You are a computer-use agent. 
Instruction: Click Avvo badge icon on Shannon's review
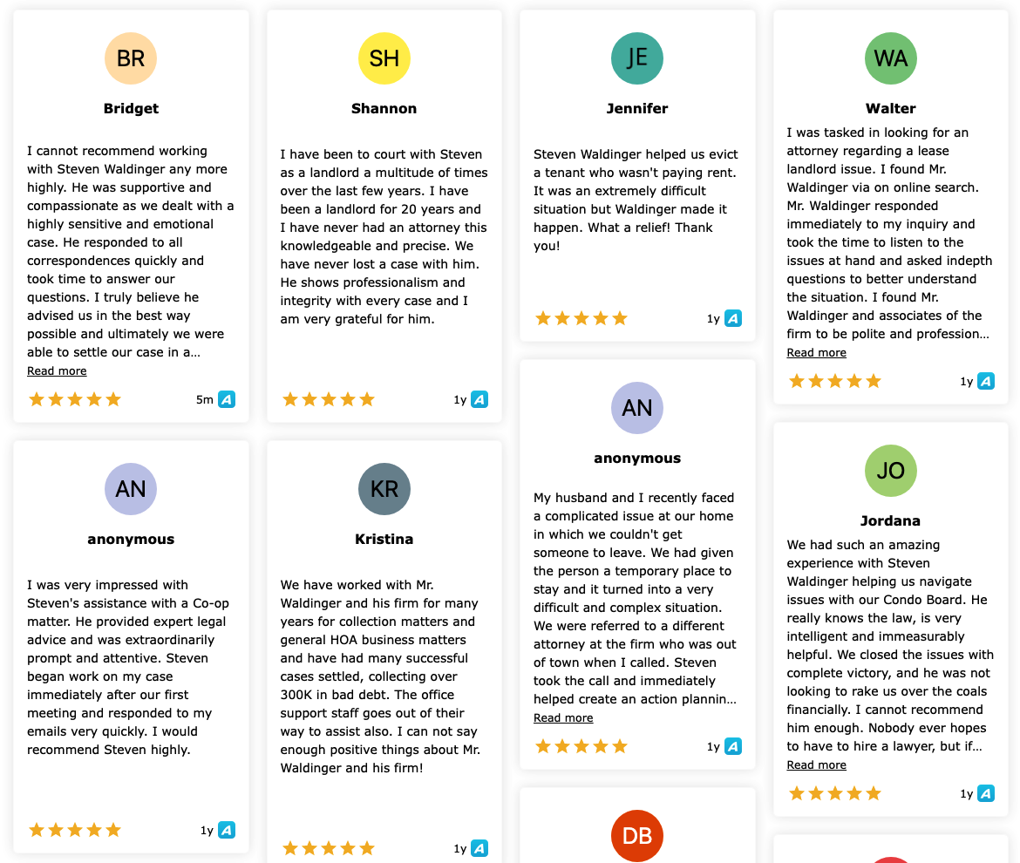(479, 399)
